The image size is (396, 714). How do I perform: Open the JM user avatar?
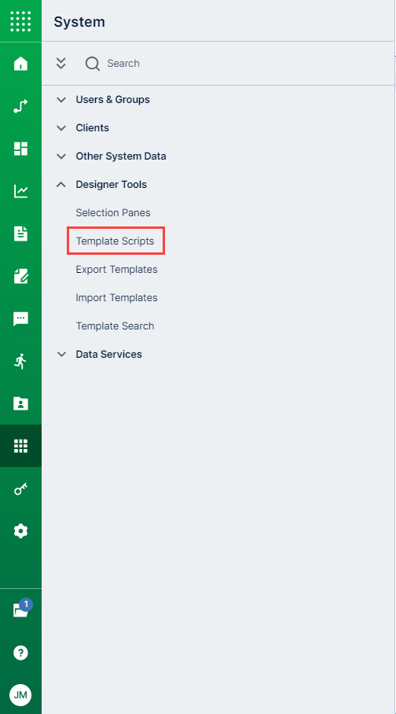click(20, 695)
